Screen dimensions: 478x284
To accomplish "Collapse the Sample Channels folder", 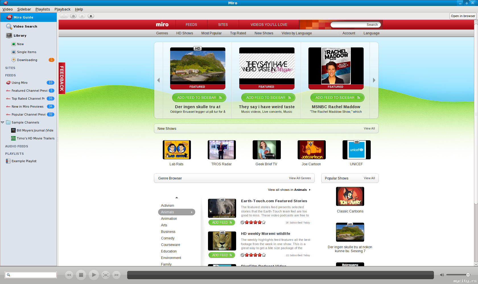I will 3,122.
